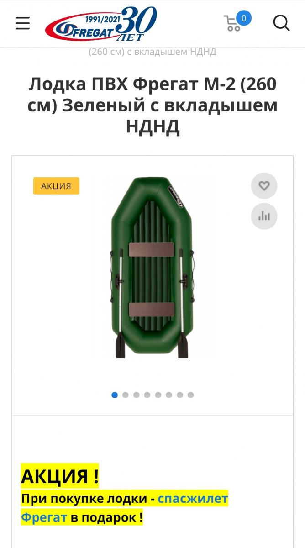Open the shopping cart icon
Screen dimensions: 305x548
point(232,23)
